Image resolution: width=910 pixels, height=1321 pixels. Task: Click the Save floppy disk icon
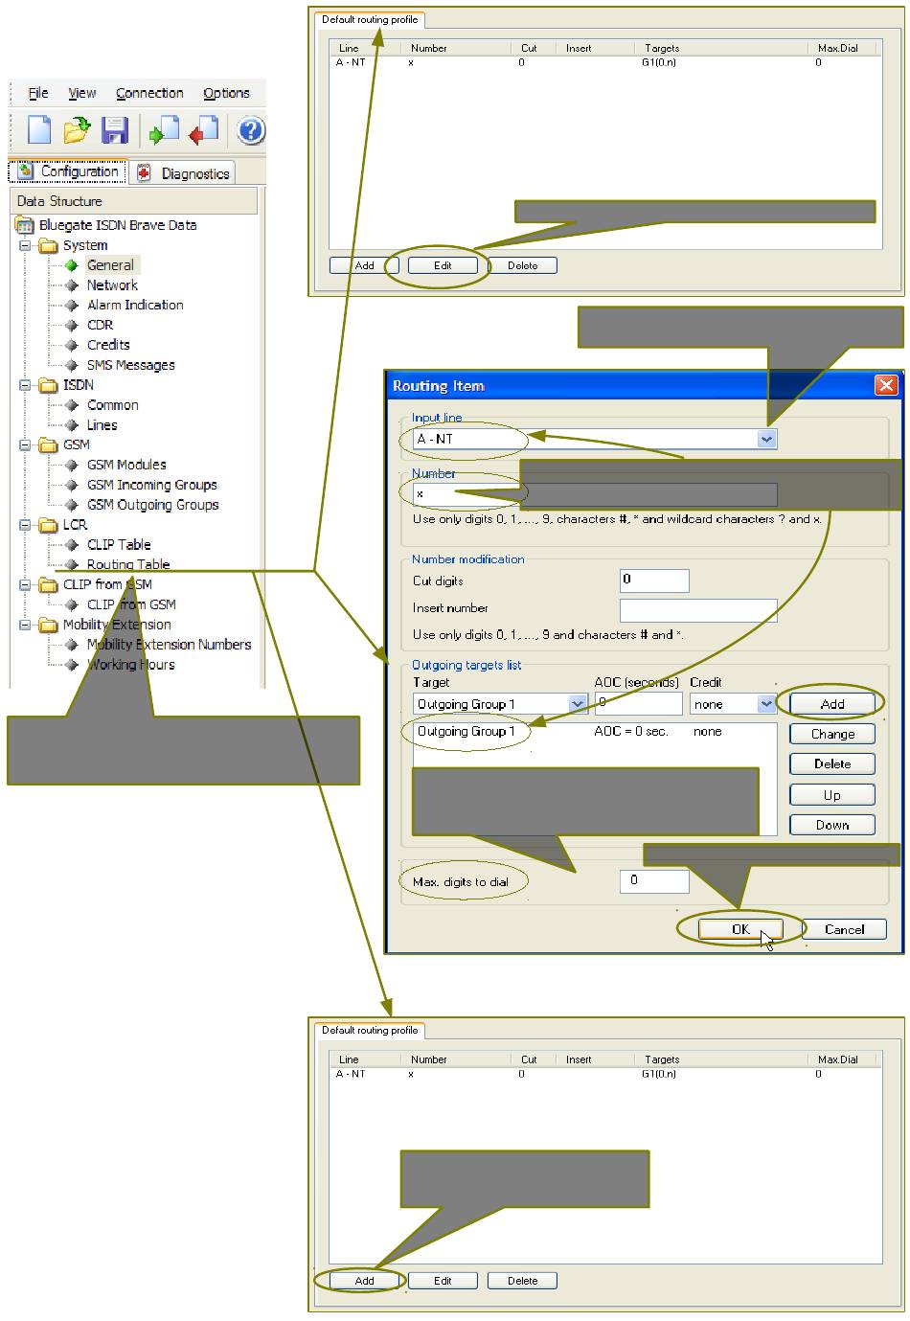click(115, 130)
